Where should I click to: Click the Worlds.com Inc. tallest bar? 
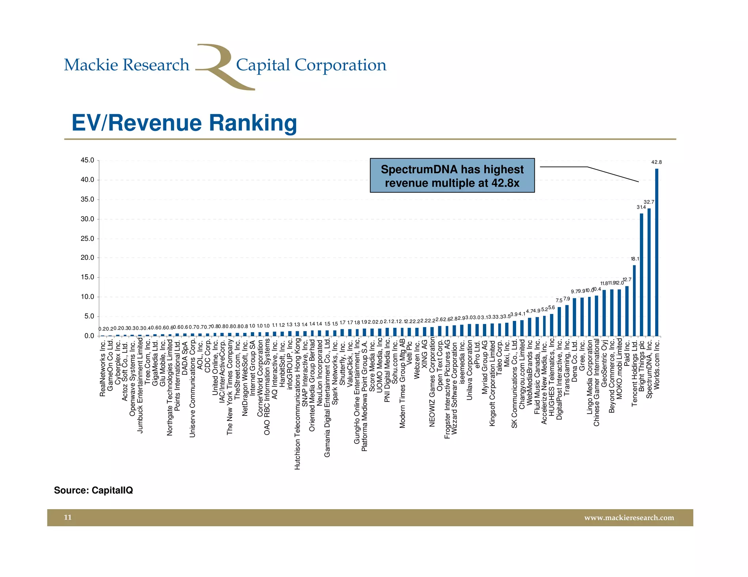[x=657, y=252]
